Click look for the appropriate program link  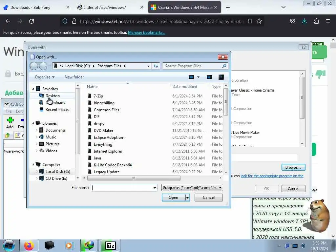(x=272, y=176)
